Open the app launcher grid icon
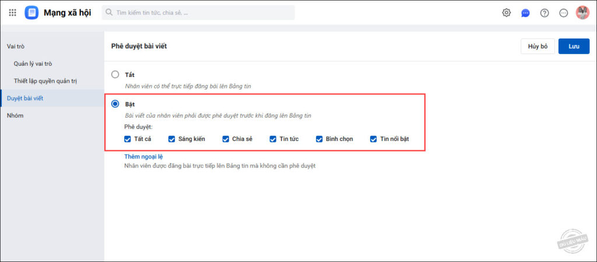This screenshot has height=262, width=597. click(x=13, y=13)
